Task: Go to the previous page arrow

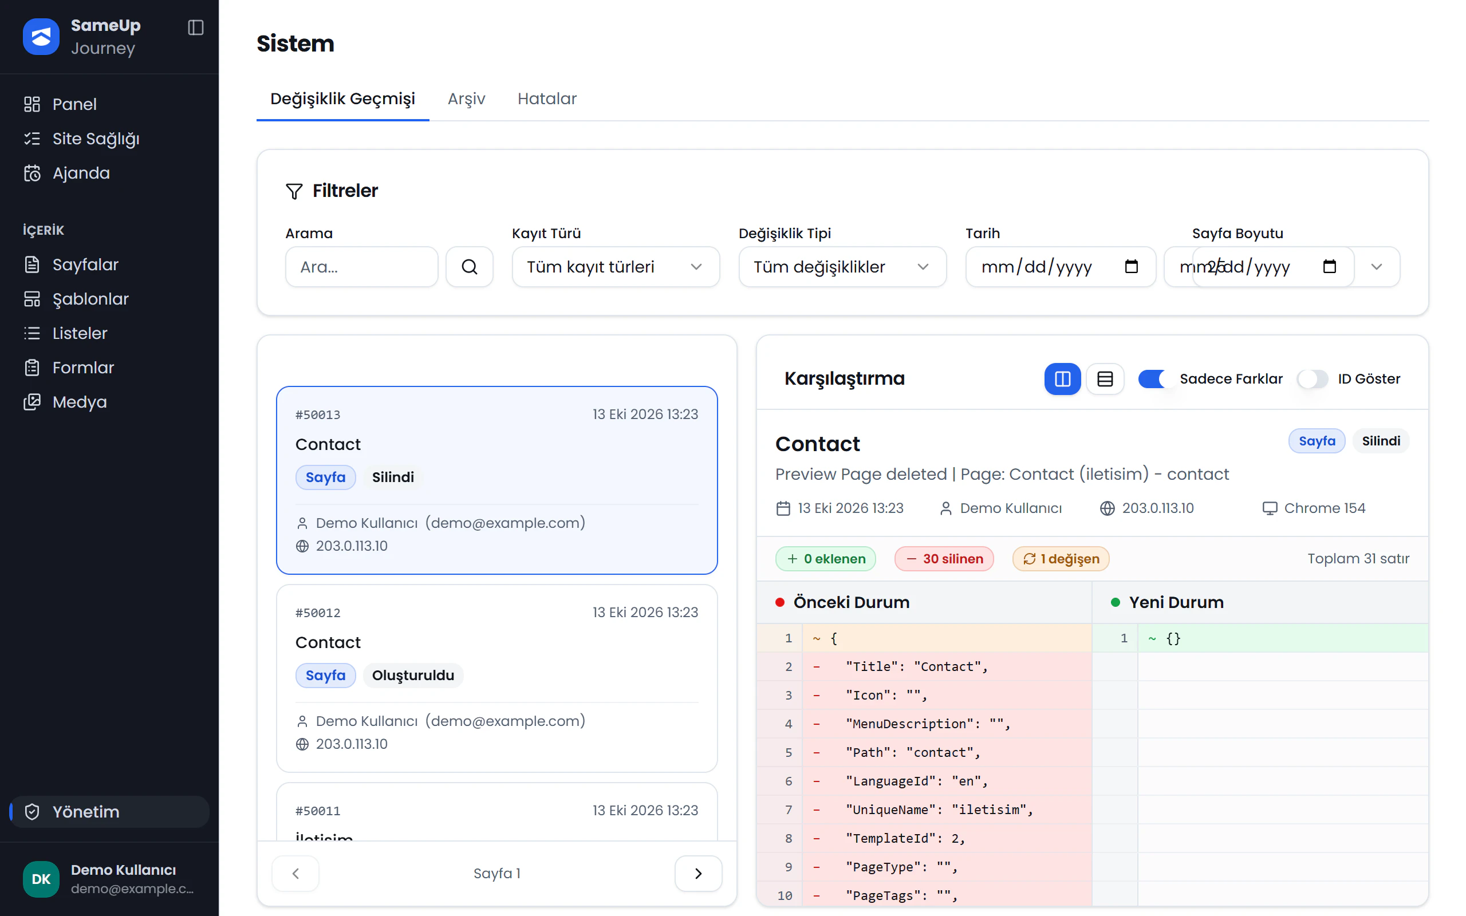Action: click(295, 873)
